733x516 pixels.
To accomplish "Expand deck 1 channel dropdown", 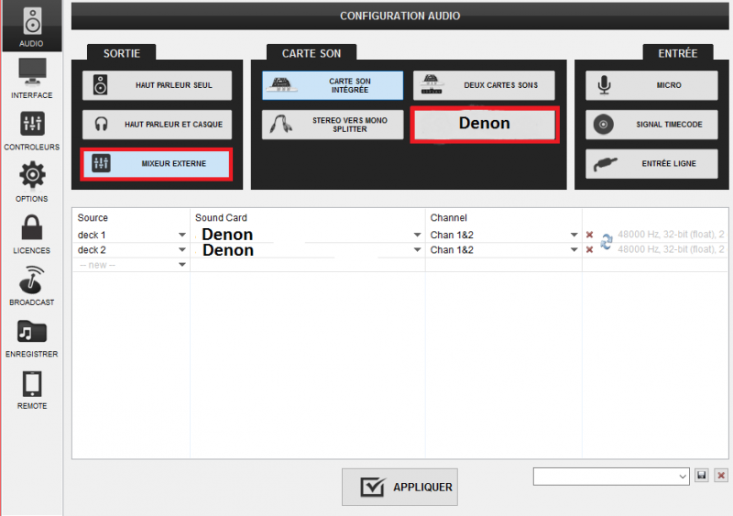I will pos(574,235).
